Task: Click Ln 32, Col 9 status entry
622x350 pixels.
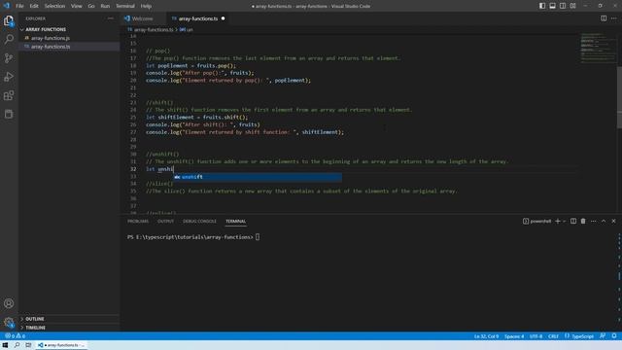Action: point(486,336)
